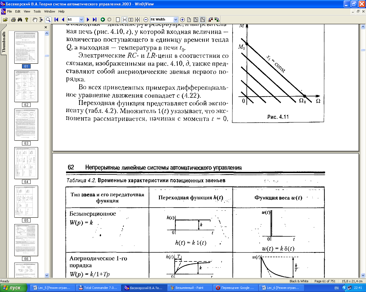Select page 66 thumbnail
This screenshot has width=366, height=292.
(x=26, y=240)
